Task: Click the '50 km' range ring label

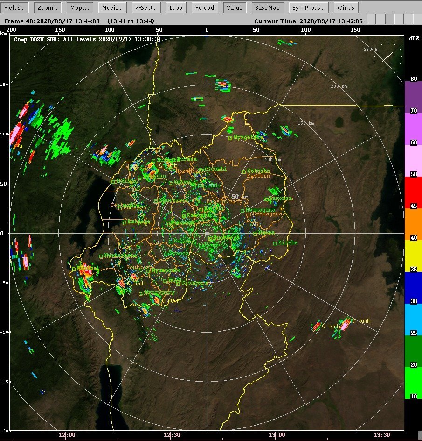Action: (x=240, y=197)
